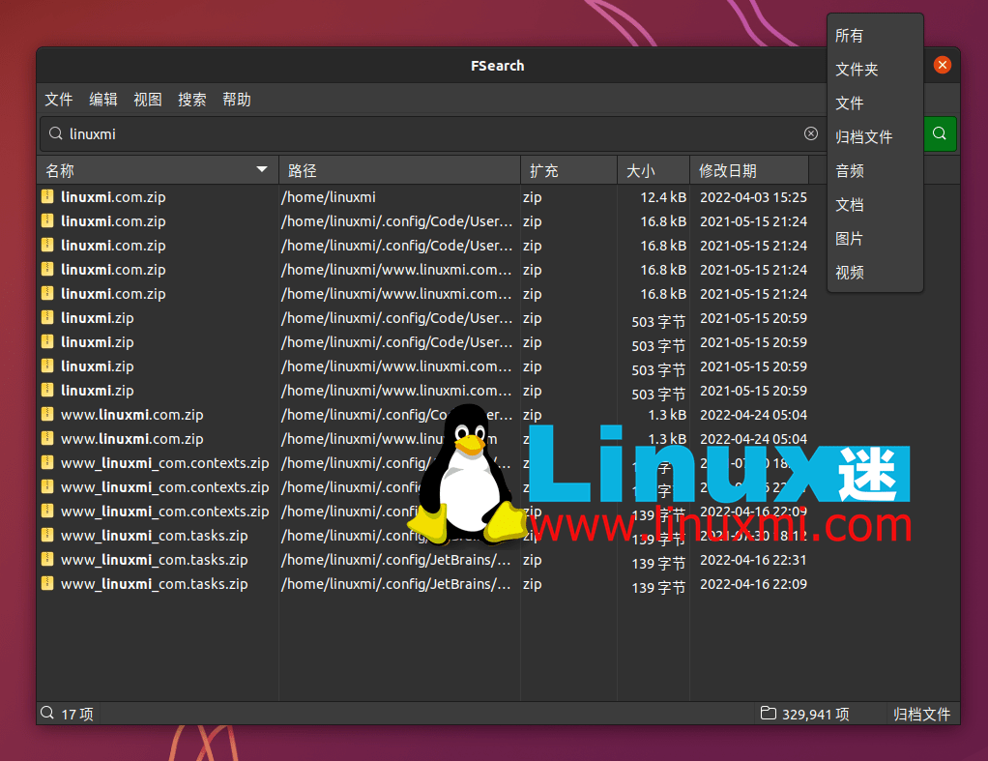Open the 帮助 menu
The image size is (988, 761).
pyautogui.click(x=237, y=100)
